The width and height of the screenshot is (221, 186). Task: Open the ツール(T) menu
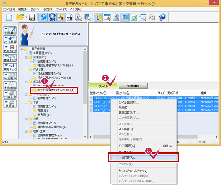[x=62, y=9]
